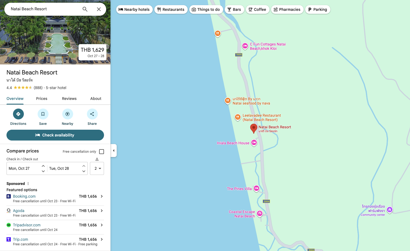Click the Share icon
410x251 pixels.
point(92,114)
